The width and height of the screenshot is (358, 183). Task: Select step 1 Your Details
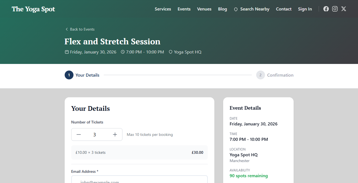tap(82, 75)
